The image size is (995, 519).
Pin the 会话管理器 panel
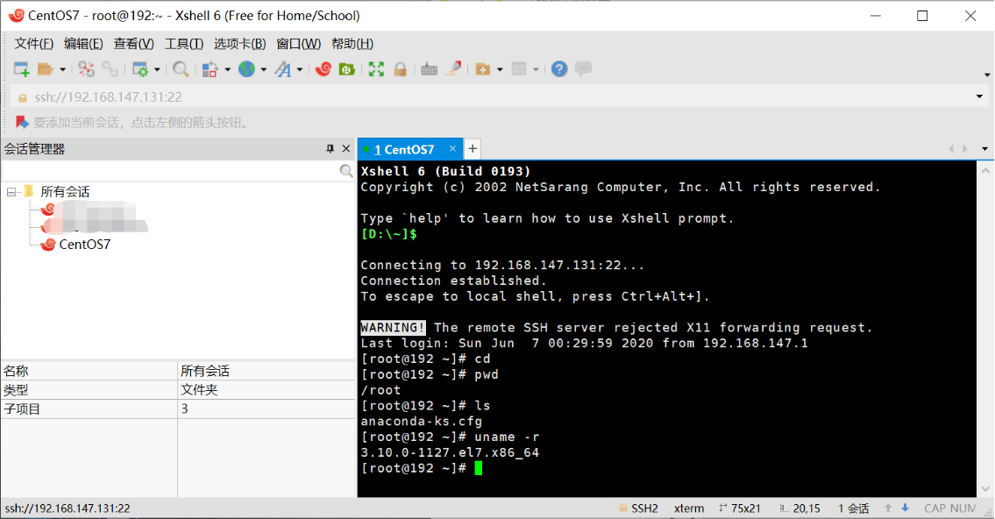pos(330,149)
